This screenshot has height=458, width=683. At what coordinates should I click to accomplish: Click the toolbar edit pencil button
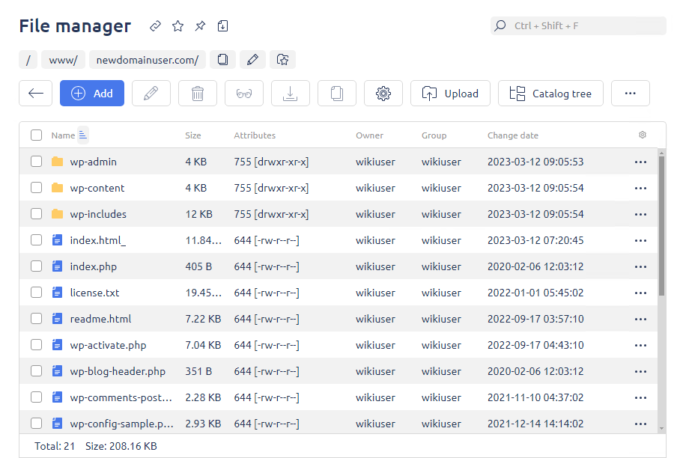pyautogui.click(x=151, y=93)
